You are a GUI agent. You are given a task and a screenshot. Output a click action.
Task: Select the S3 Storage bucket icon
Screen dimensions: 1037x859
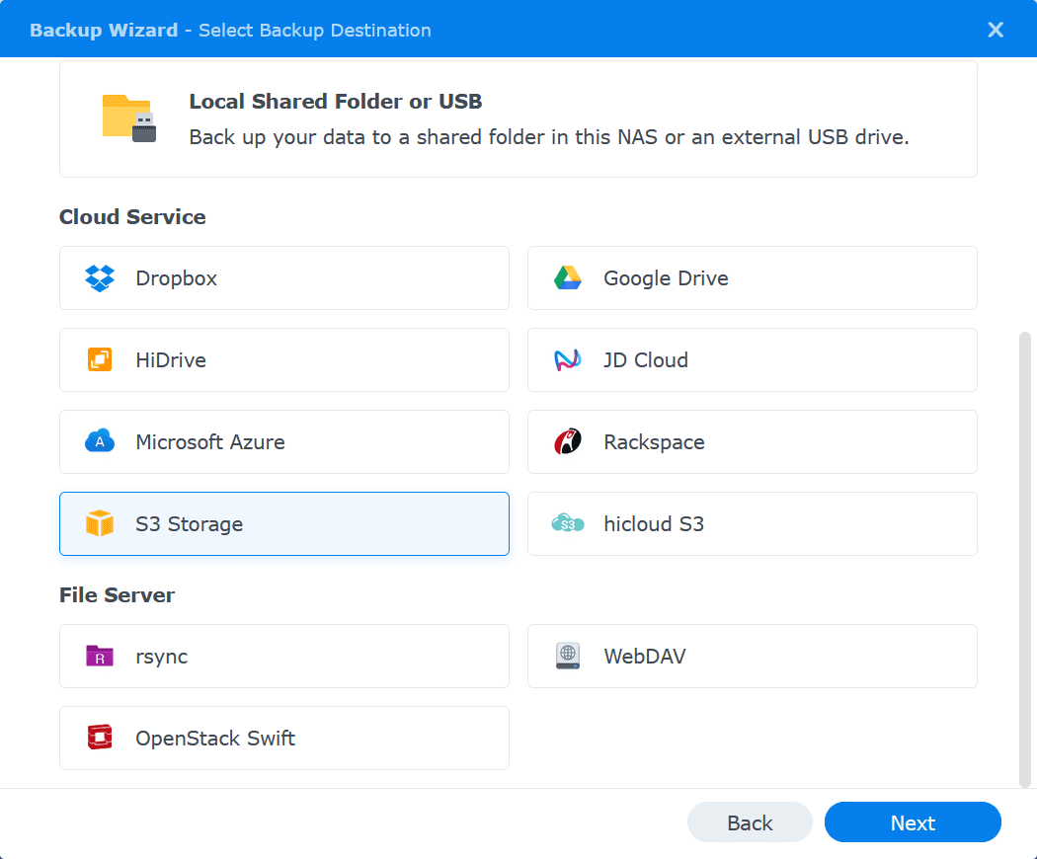[x=99, y=523]
